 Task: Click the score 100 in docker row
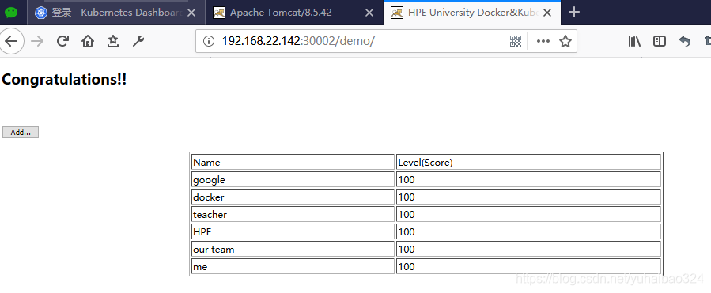click(x=529, y=197)
